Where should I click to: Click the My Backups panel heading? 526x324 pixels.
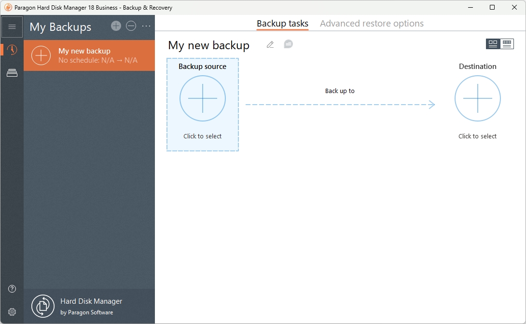coord(60,27)
